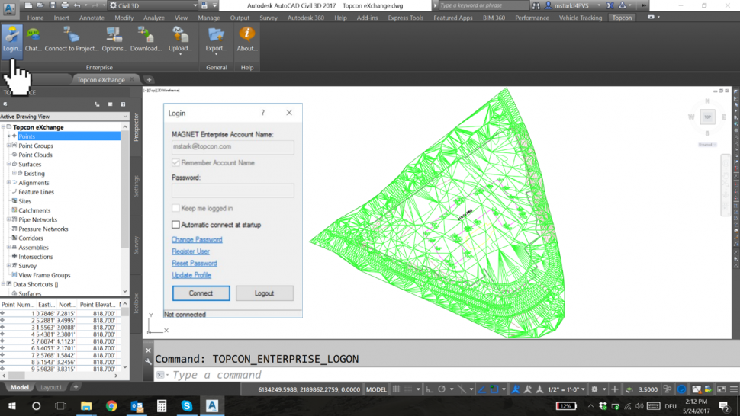Click the Export icon in General panel
Image resolution: width=740 pixels, height=416 pixels.
216,38
